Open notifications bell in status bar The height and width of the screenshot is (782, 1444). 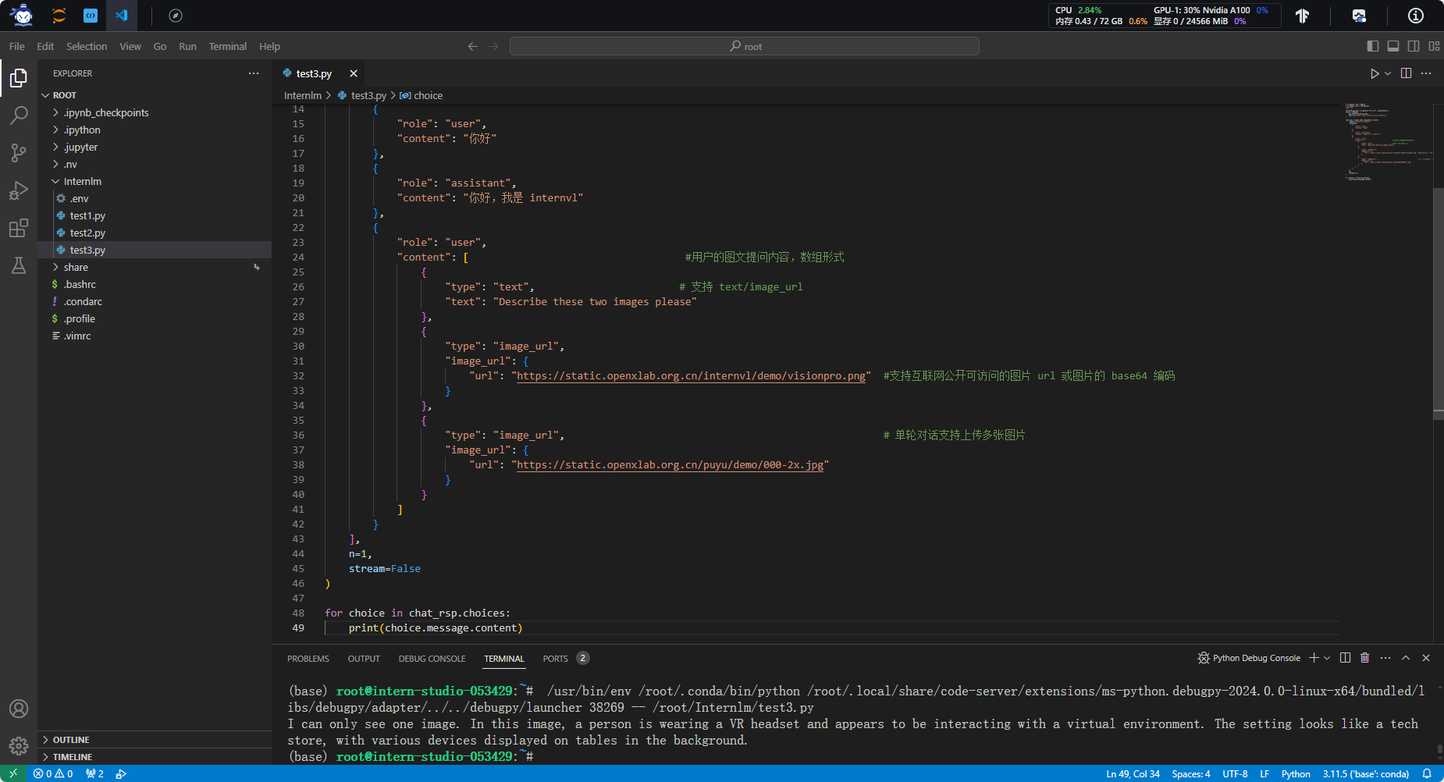1427,774
